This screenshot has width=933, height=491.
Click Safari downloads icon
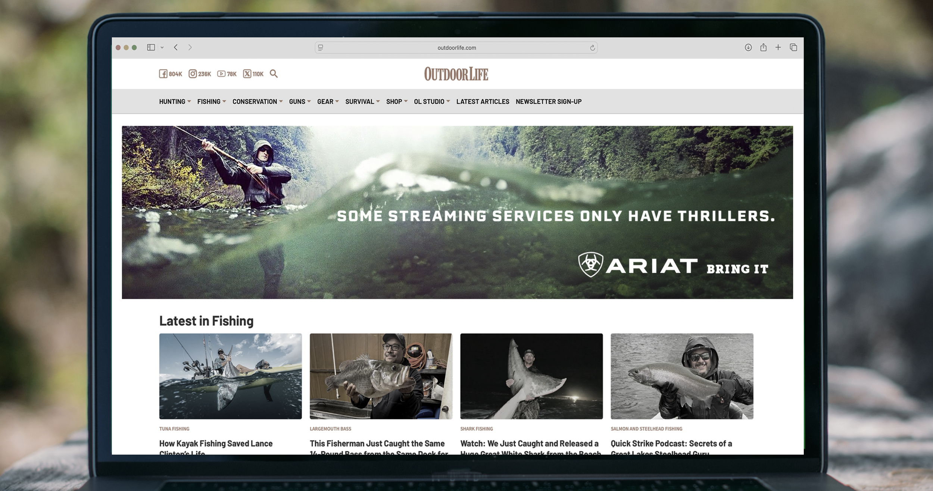[x=748, y=47]
